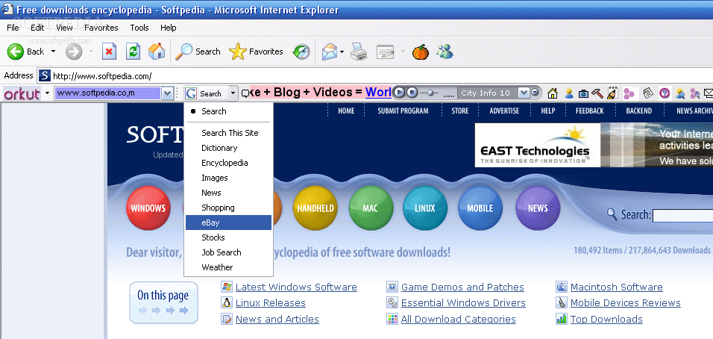Choose Job Search in search menu

pyautogui.click(x=228, y=252)
